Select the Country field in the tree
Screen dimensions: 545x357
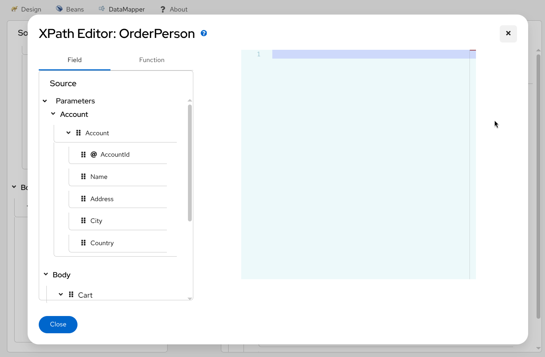tap(102, 243)
